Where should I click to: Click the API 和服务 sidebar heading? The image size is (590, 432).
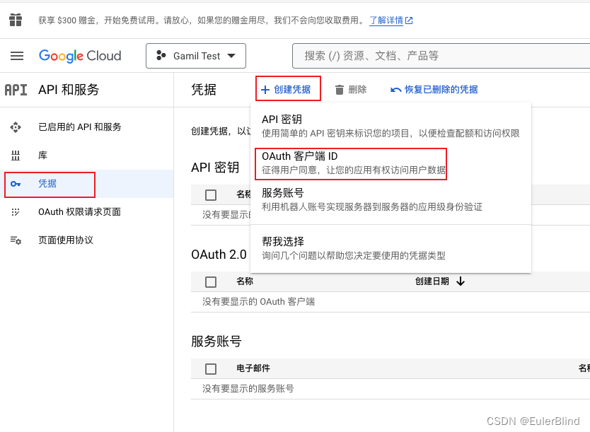click(69, 90)
